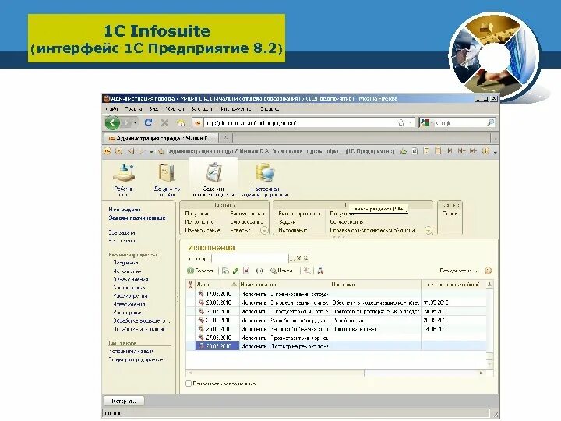Select row dated 21.05.2010

(337, 311)
